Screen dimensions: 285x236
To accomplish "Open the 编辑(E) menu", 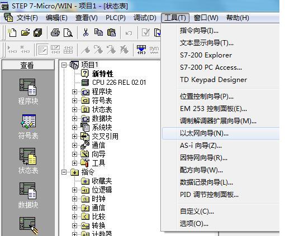I will click(56, 18).
